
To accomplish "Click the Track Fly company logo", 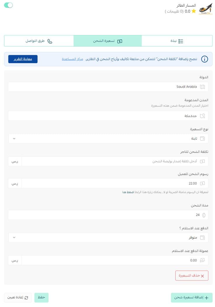I will pyautogui.click(x=206, y=9).
